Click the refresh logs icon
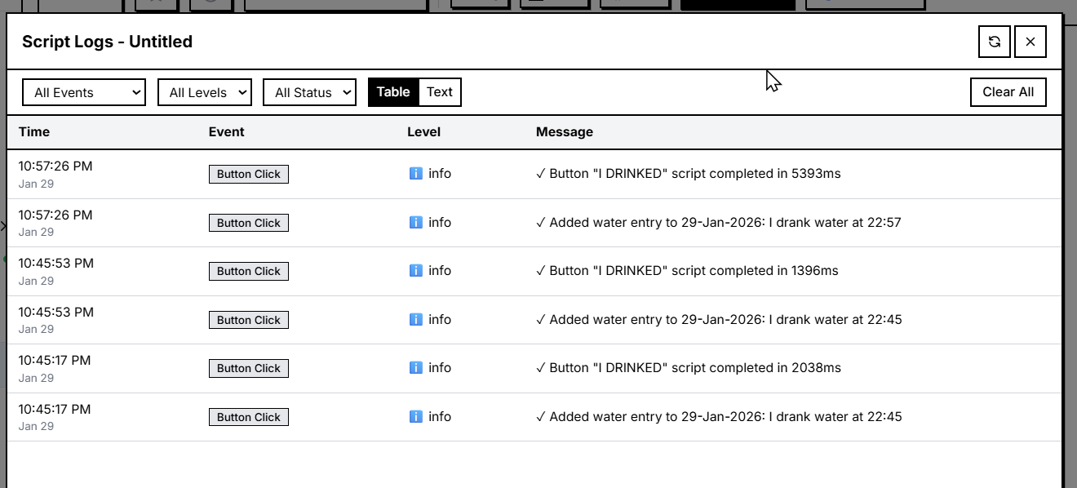The height and width of the screenshot is (488, 1077). [994, 41]
